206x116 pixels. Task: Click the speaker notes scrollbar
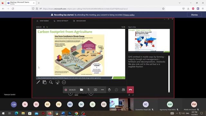click(169, 74)
